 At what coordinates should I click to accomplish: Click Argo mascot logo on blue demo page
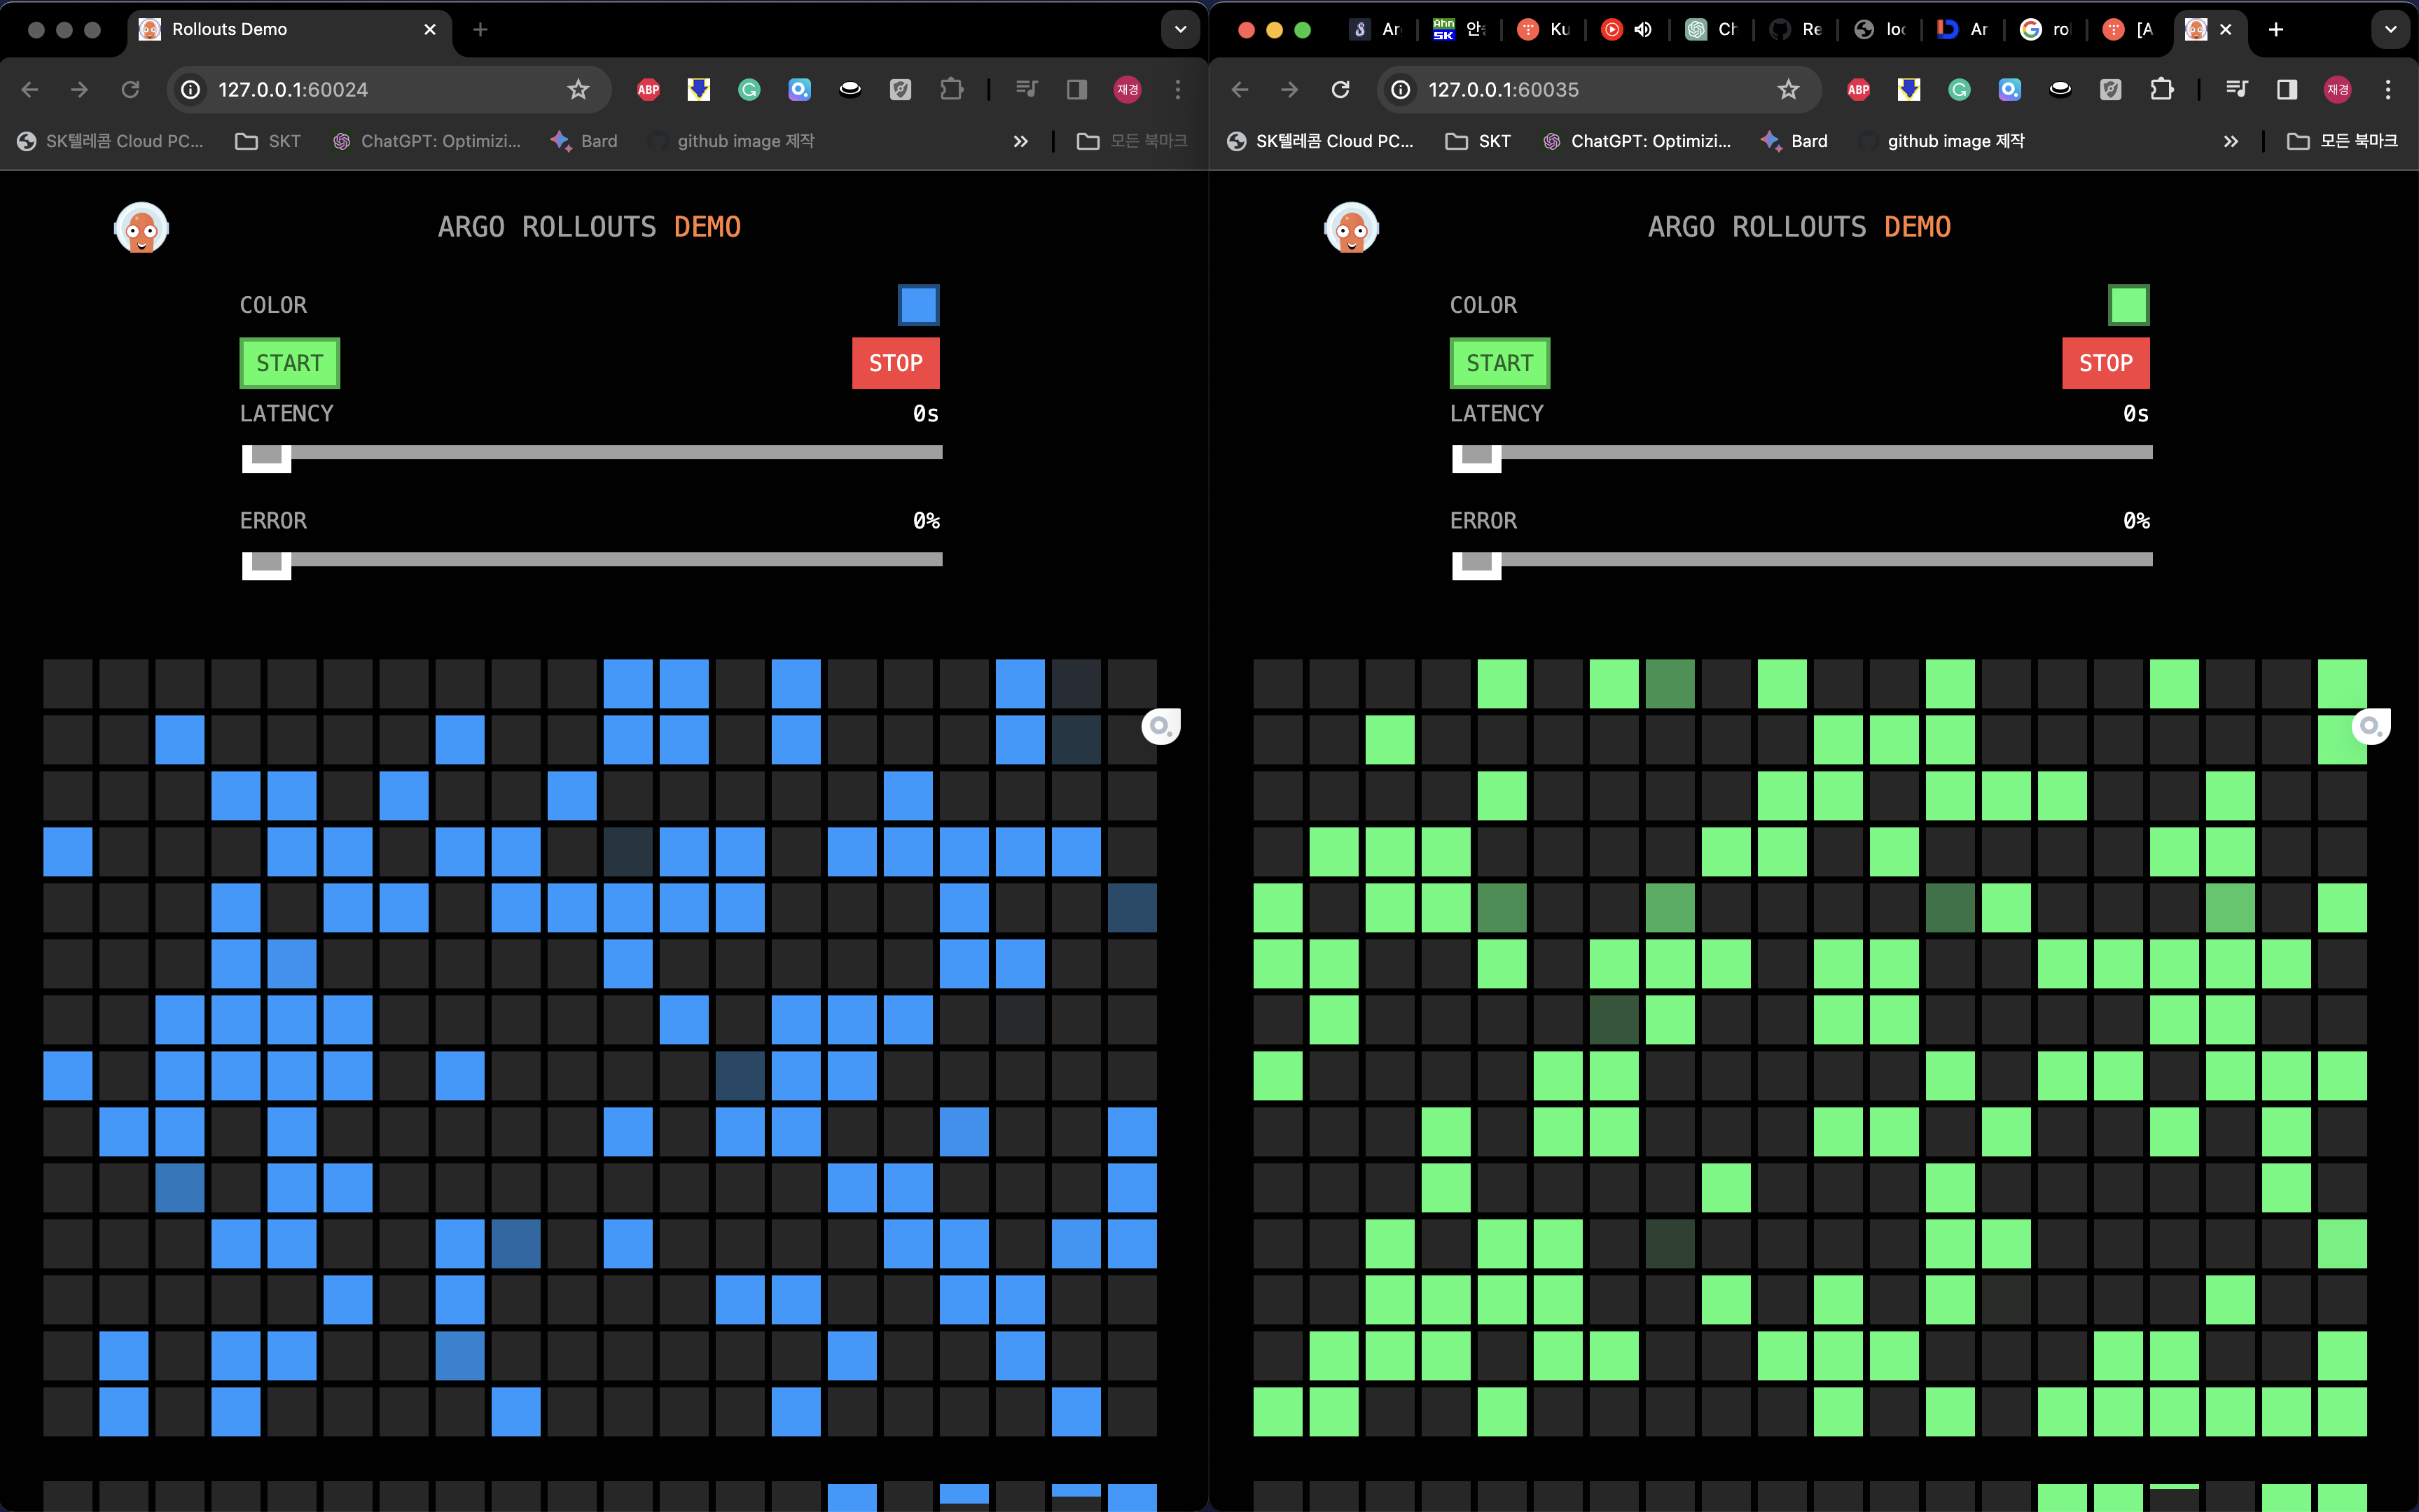(141, 228)
